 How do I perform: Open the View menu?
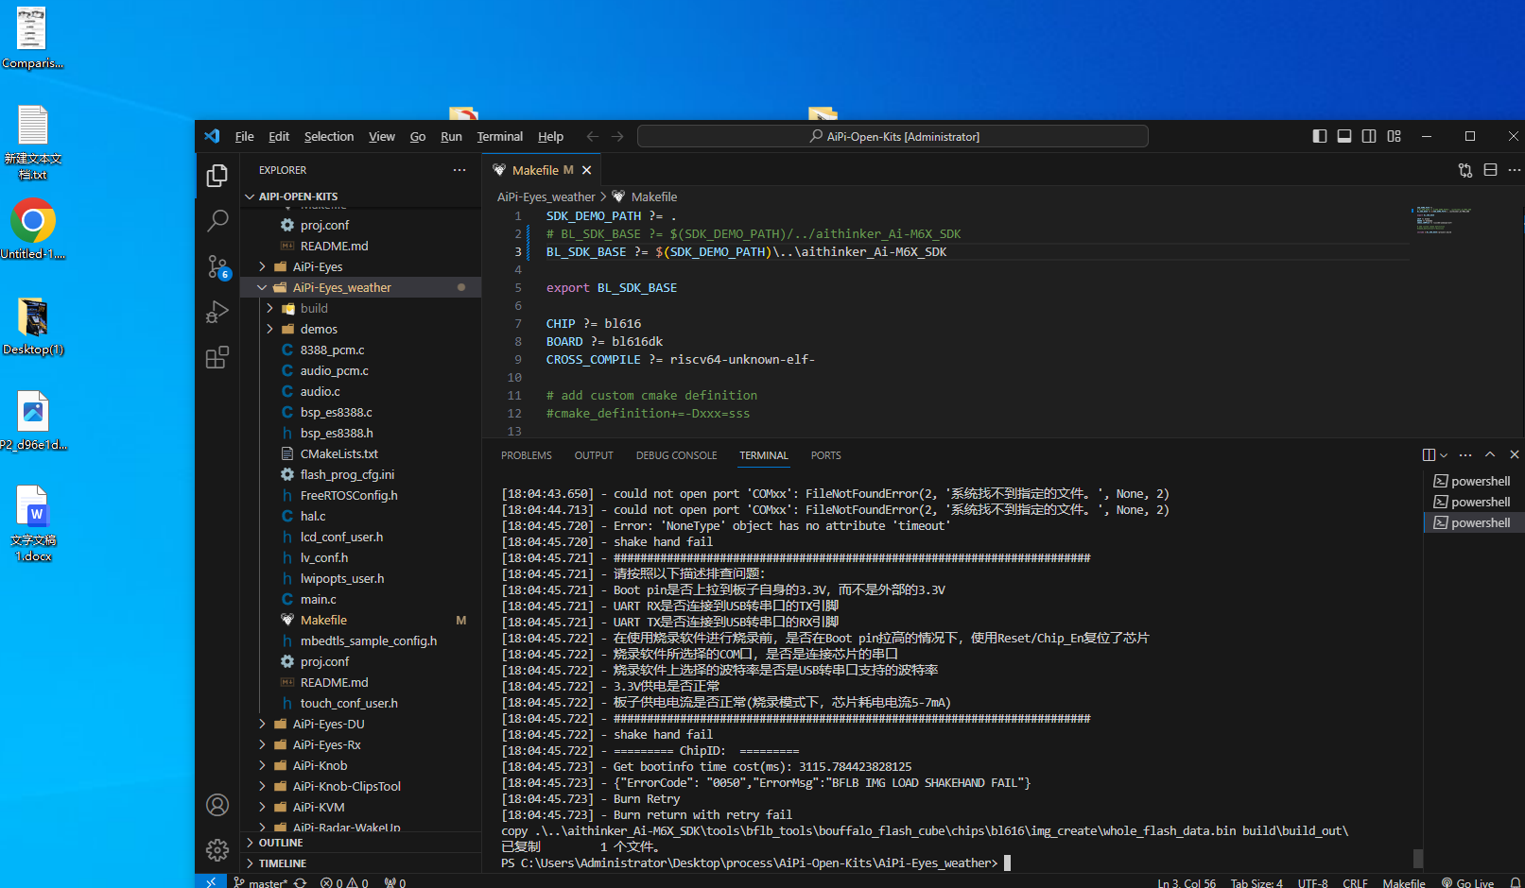[382, 136]
